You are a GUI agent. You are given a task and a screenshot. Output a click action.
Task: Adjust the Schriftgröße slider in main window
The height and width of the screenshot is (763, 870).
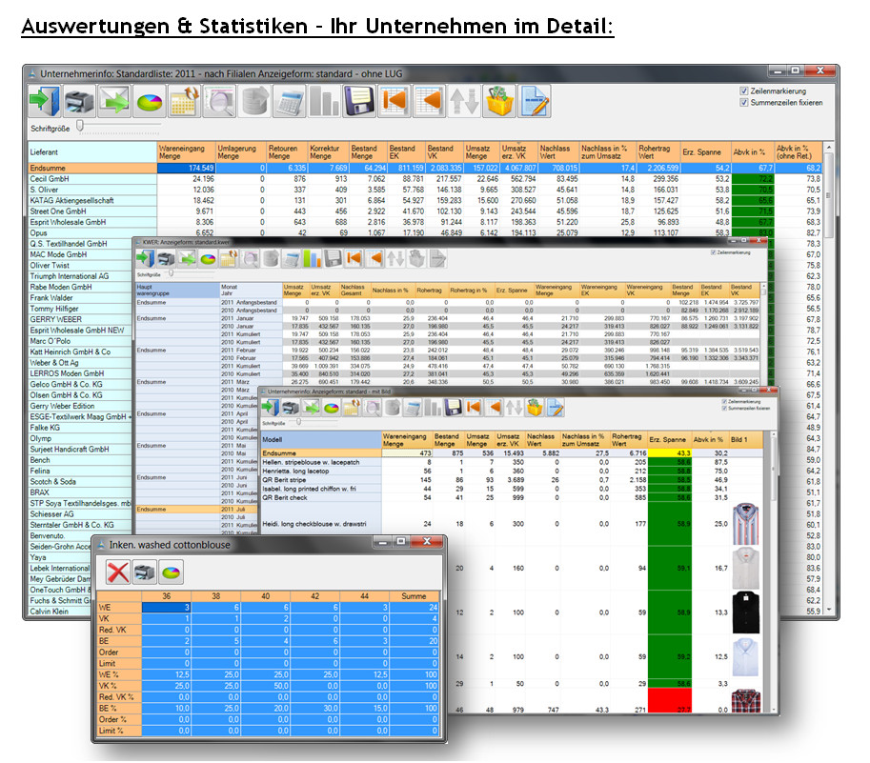(81, 126)
